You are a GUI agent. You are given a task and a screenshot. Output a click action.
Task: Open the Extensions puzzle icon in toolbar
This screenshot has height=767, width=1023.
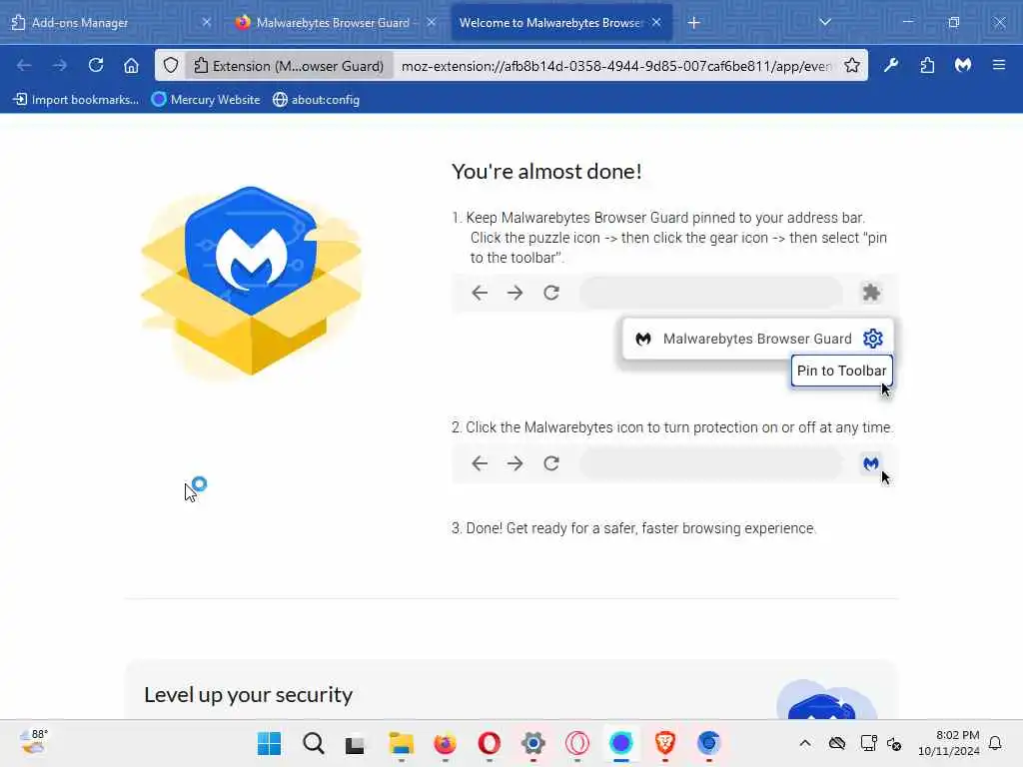pos(927,65)
